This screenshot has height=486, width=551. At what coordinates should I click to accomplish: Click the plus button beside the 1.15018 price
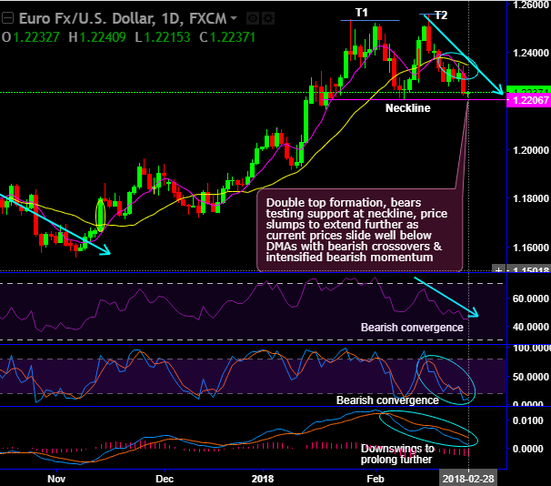(498, 269)
